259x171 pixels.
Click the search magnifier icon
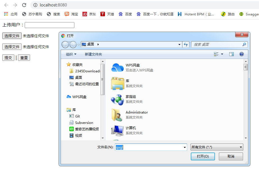click(244, 44)
